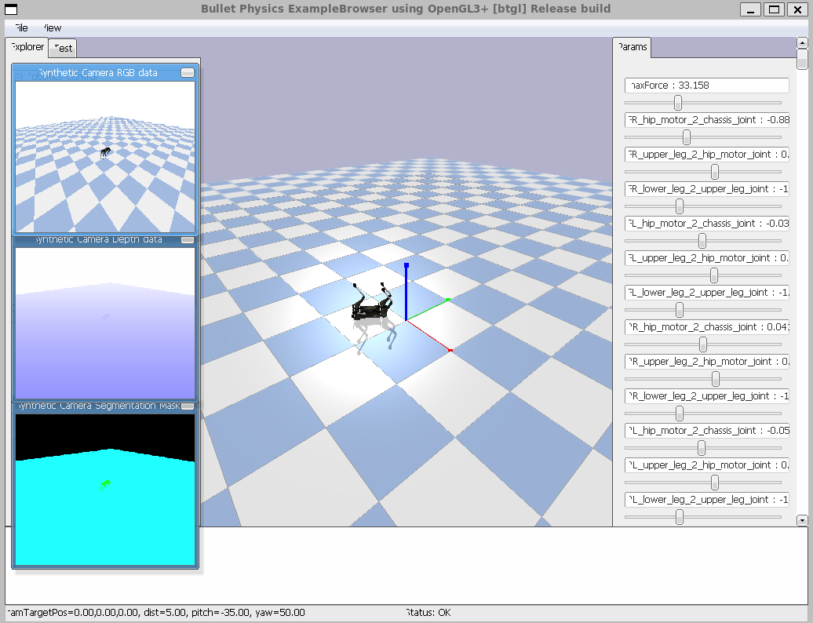Click the FL_lower_leg_2_upper_leg_joint value field
The height and width of the screenshot is (623, 813).
point(707,293)
